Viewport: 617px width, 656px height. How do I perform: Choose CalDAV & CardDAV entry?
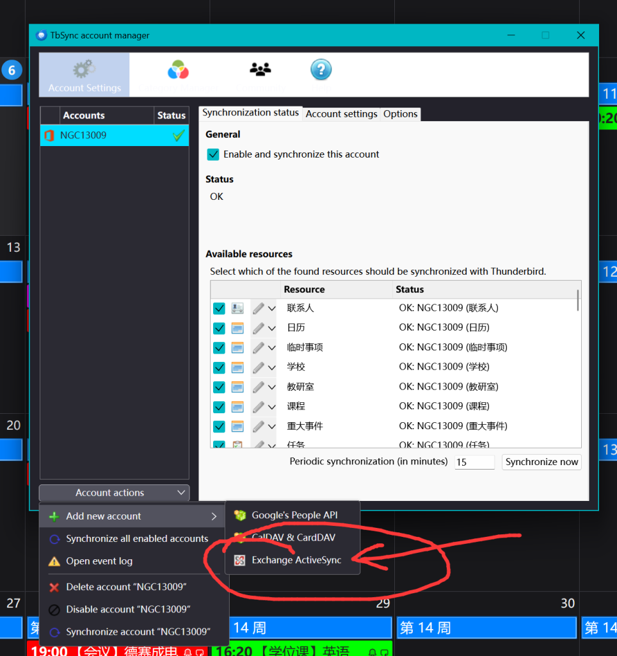[x=292, y=537]
